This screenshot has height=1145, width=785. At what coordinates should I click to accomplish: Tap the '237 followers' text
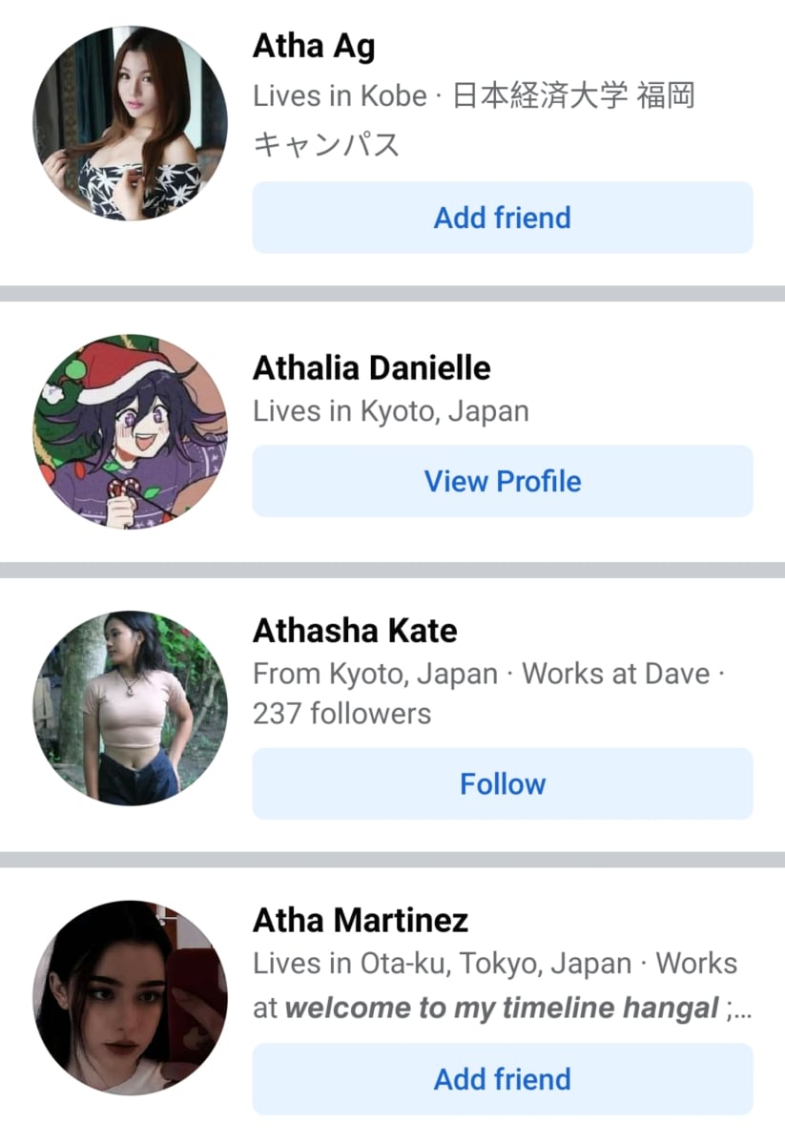(x=341, y=714)
